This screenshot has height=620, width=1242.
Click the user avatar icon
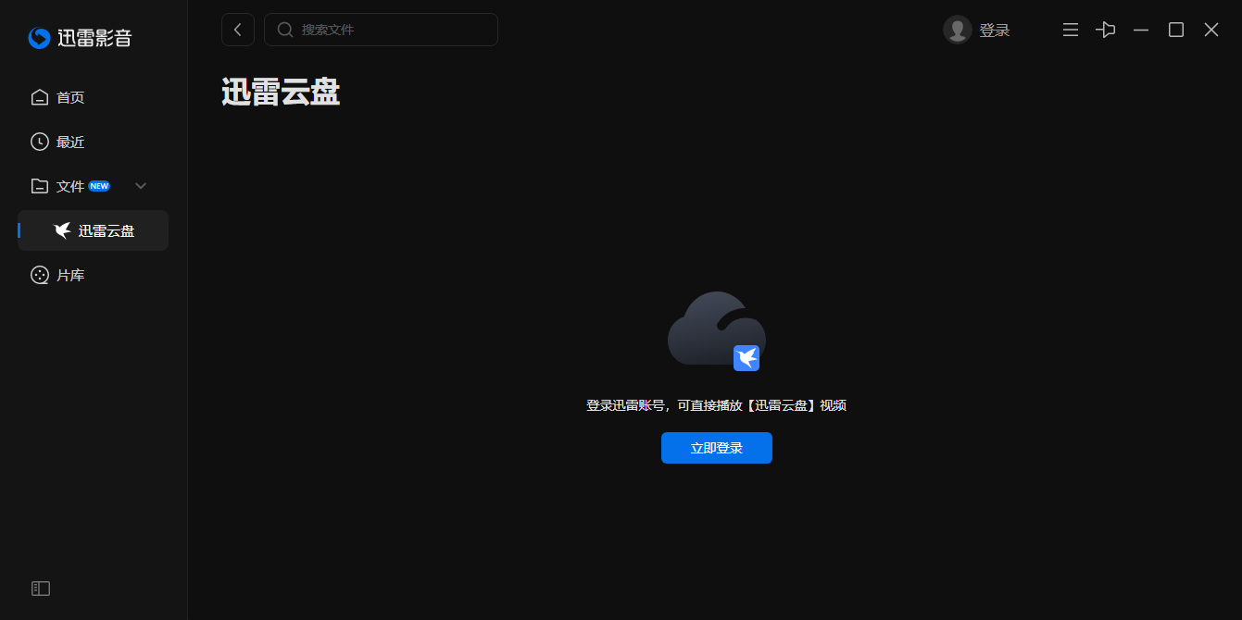pos(958,29)
